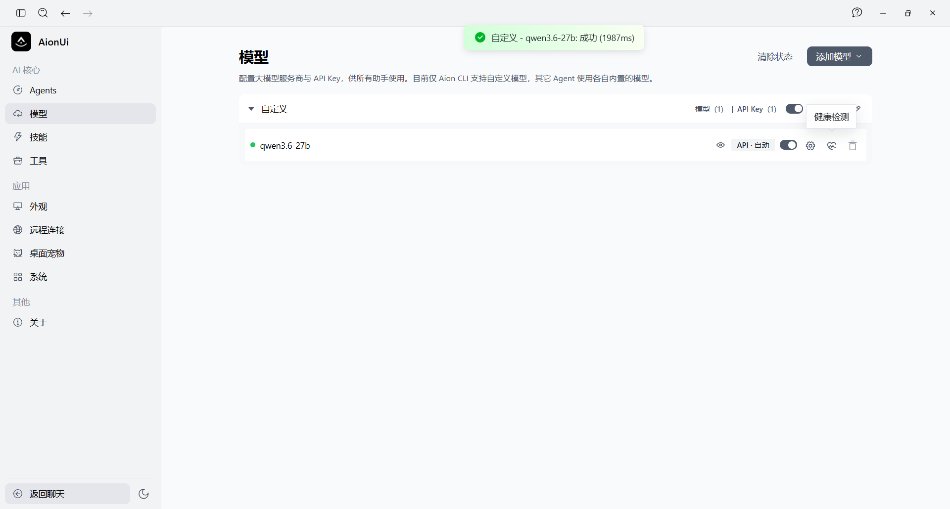Viewport: 950px width, 509px height.
Task: Select the qwen3.6-27b model row
Action: [556, 145]
